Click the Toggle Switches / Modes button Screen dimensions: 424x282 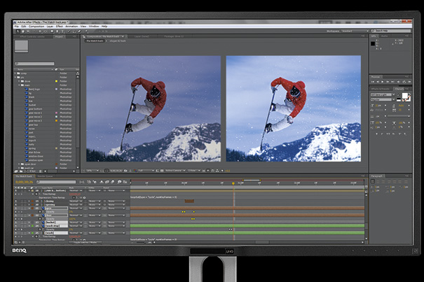click(86, 242)
